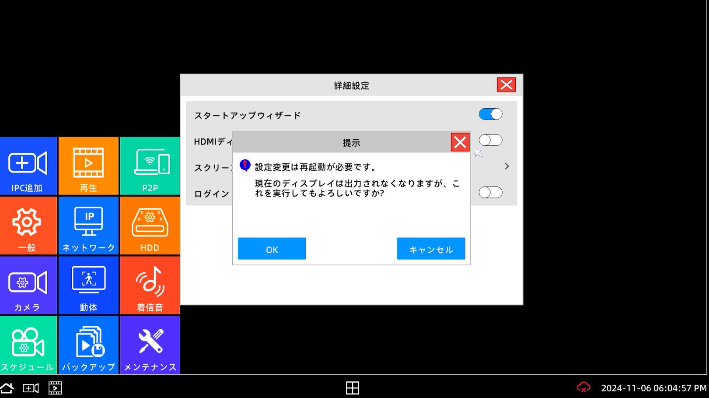The width and height of the screenshot is (709, 398).
Task: Expand the スクリーン row chevron arrow
Action: 506,166
